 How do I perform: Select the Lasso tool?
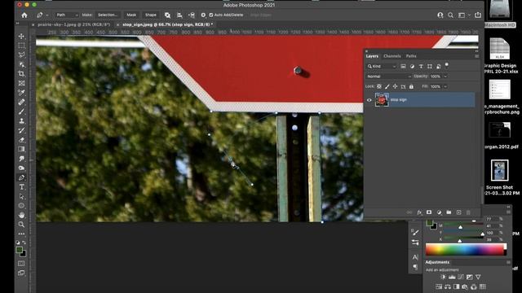pyautogui.click(x=22, y=55)
